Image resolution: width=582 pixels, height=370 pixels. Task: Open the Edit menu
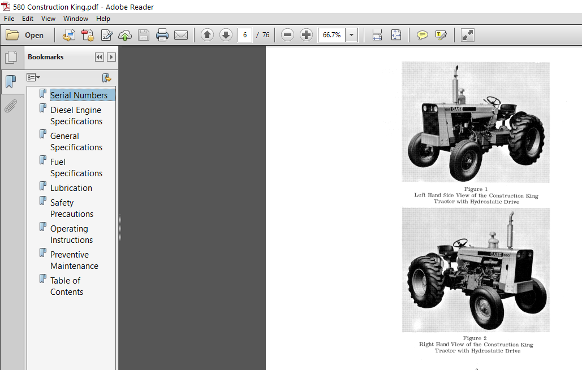pyautogui.click(x=28, y=19)
